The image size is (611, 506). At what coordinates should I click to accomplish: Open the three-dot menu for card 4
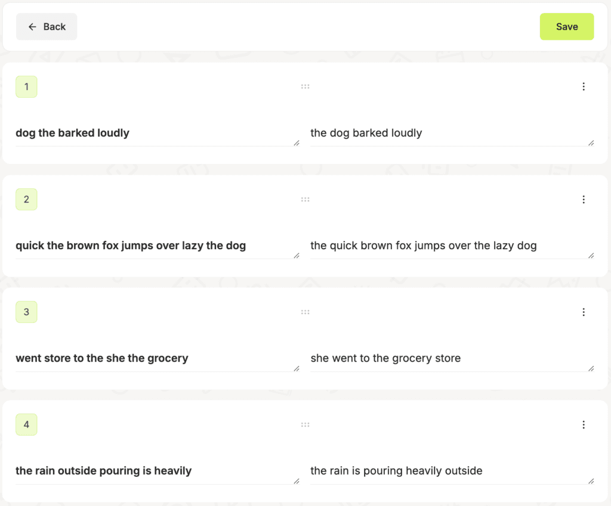[x=584, y=424]
